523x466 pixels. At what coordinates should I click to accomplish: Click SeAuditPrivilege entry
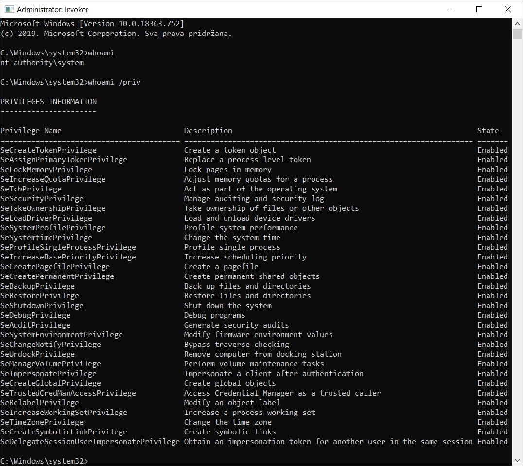[x=35, y=325]
